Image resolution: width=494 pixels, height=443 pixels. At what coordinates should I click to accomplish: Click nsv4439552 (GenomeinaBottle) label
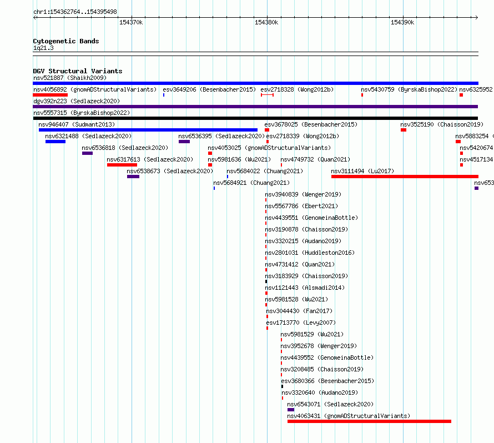[x=327, y=358]
